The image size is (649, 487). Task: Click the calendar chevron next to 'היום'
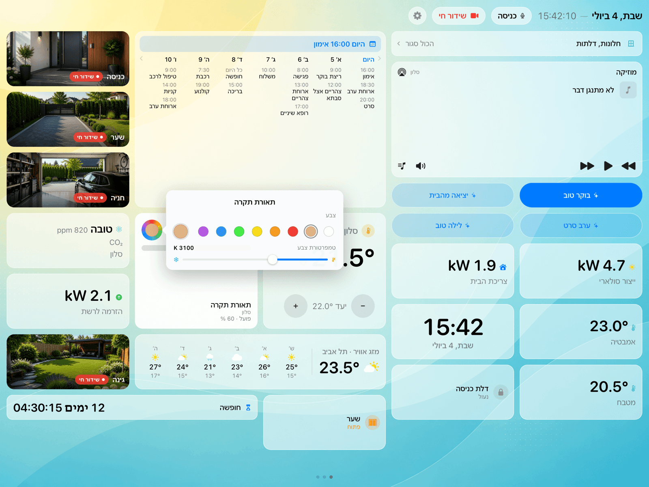point(379,59)
